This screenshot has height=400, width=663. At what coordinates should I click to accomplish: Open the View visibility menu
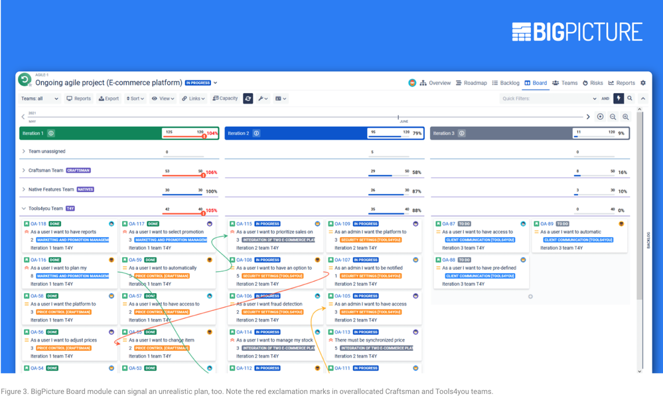pyautogui.click(x=163, y=98)
